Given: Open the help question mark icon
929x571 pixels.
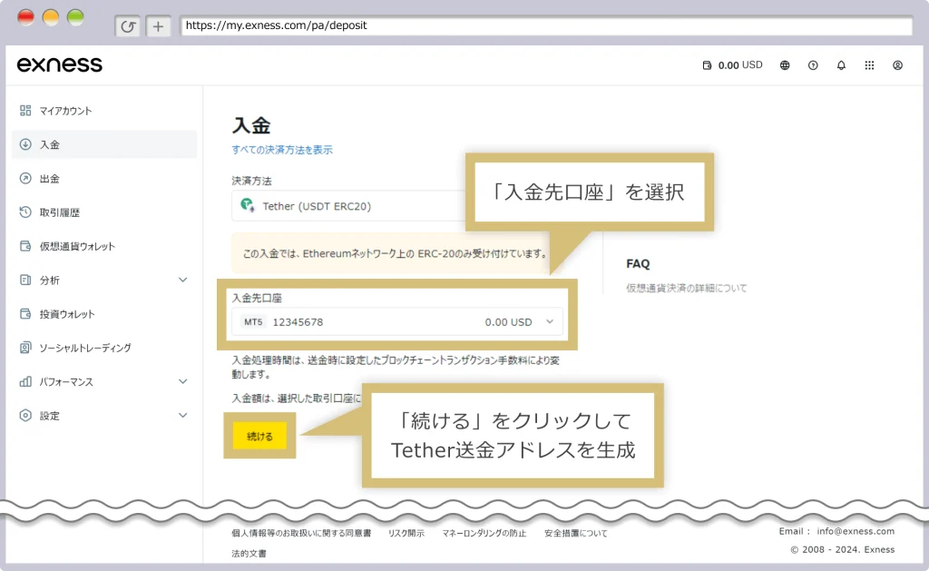Looking at the screenshot, I should [813, 65].
